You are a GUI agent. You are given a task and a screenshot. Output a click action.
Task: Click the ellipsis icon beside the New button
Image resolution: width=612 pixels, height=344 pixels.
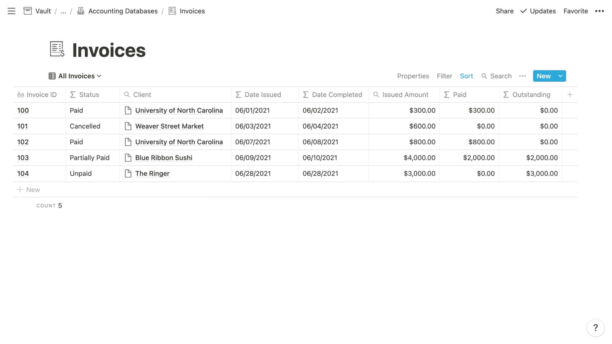[x=522, y=76]
